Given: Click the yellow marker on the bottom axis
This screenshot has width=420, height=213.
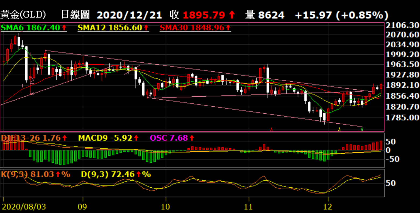Looking at the screenshot, I should (339, 130).
